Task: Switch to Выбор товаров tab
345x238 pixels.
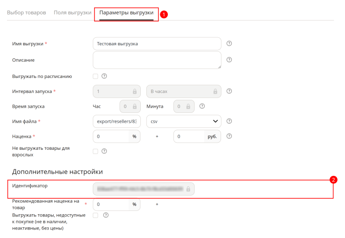Action: coord(27,13)
